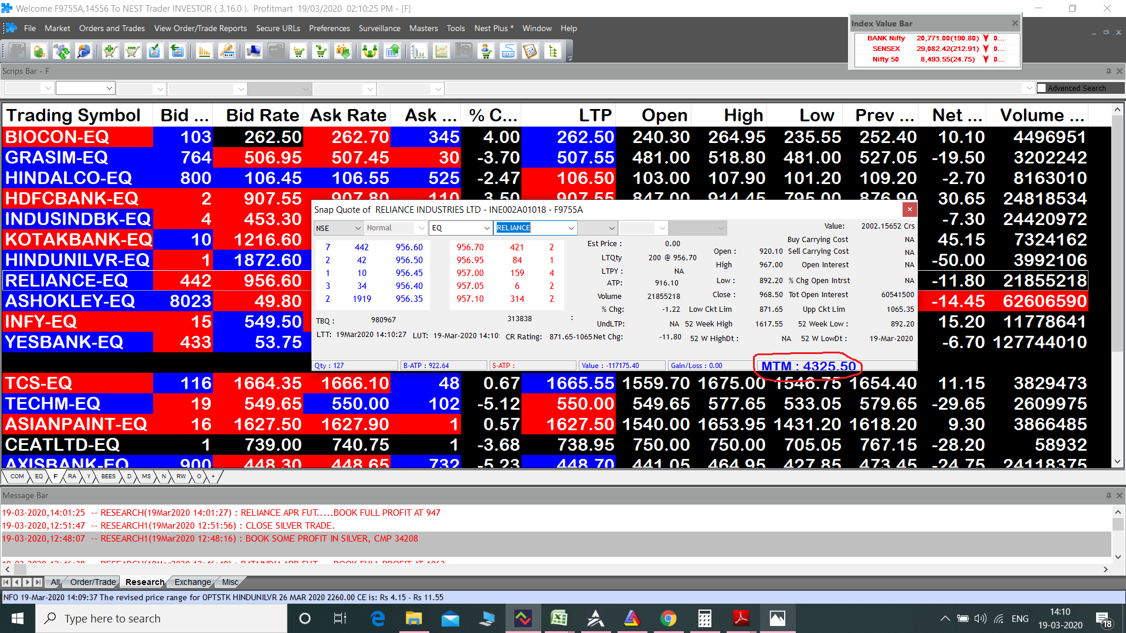The height and width of the screenshot is (633, 1126).
Task: Click the calculator notepad toolbar icon
Action: click(531, 52)
